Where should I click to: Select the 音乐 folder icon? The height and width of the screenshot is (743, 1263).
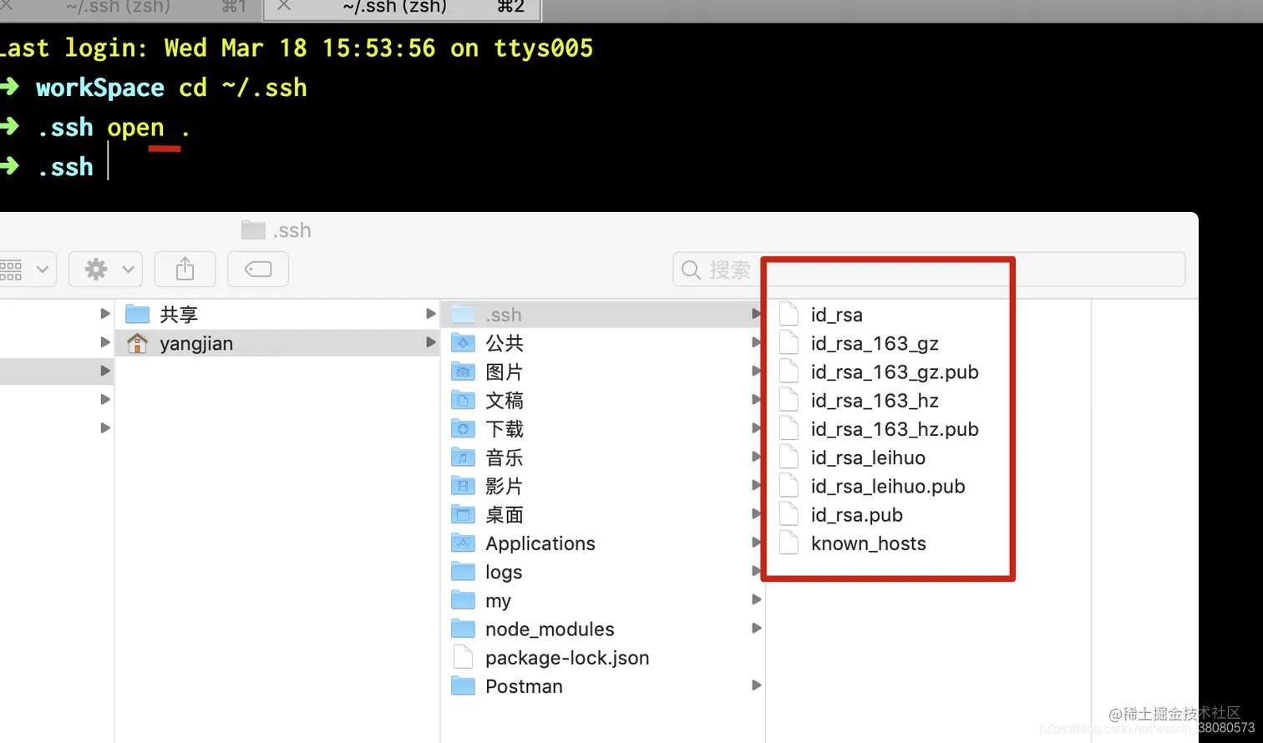[x=463, y=457]
